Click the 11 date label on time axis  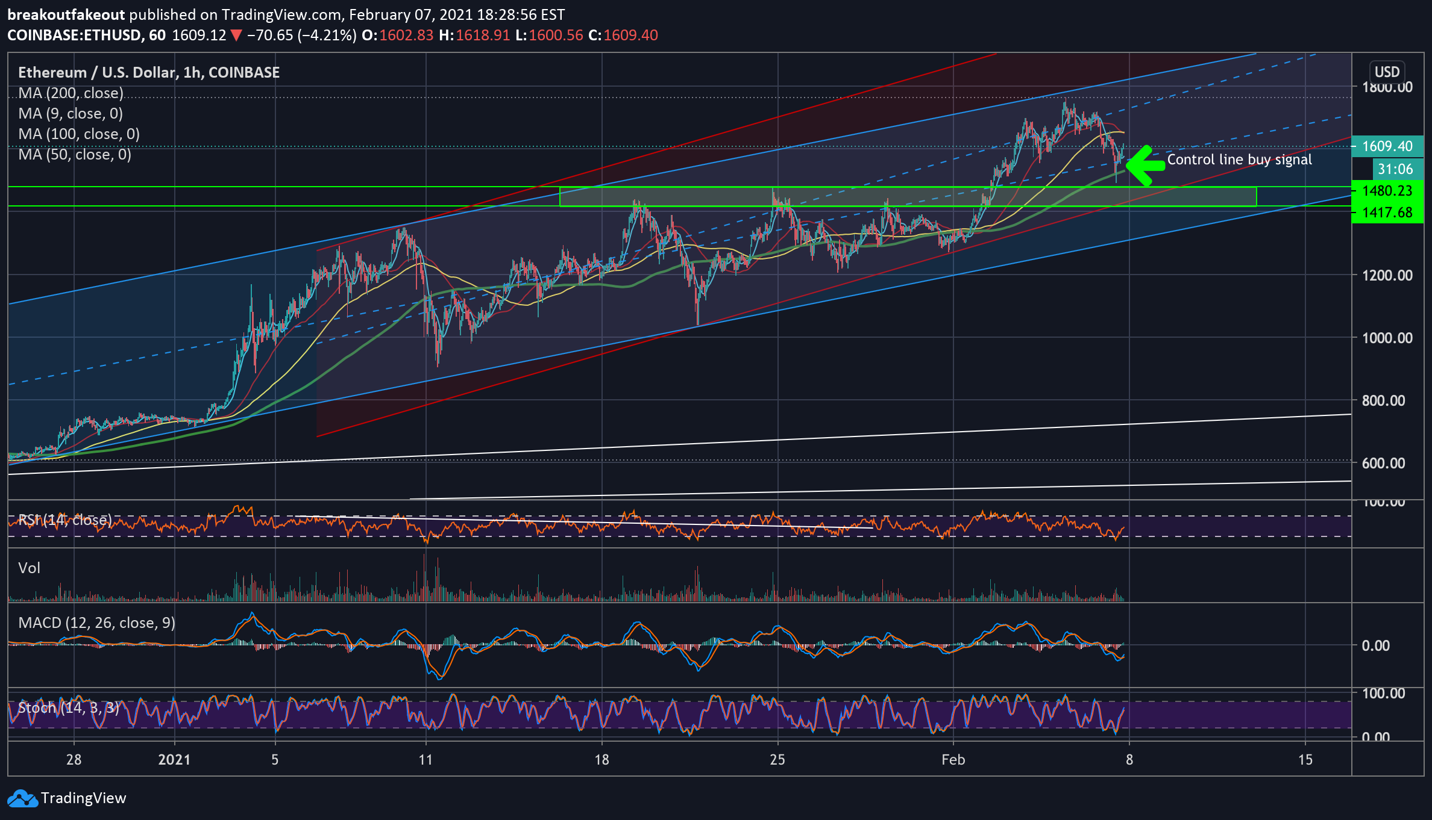click(x=426, y=760)
